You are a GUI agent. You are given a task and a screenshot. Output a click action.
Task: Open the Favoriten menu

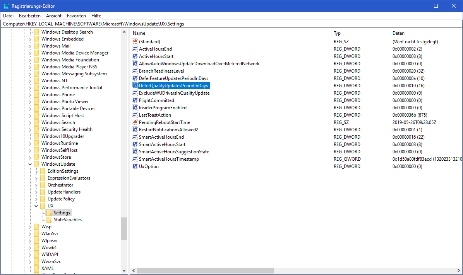(x=77, y=15)
